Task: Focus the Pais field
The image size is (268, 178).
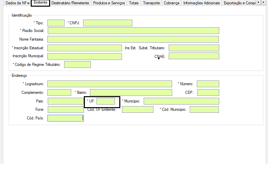Action: click(66, 101)
